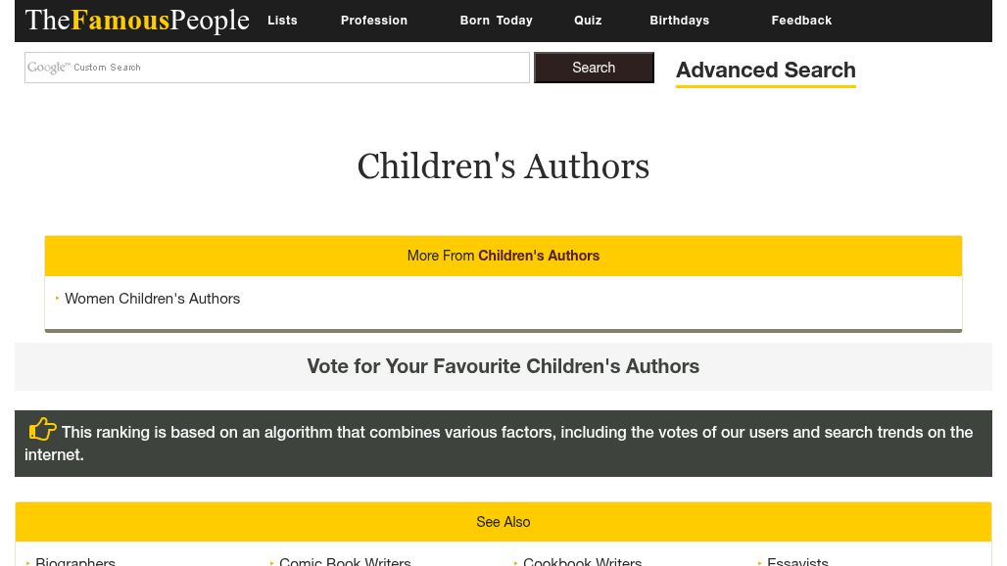
Task: Open the Feedback page
Action: coord(801,21)
